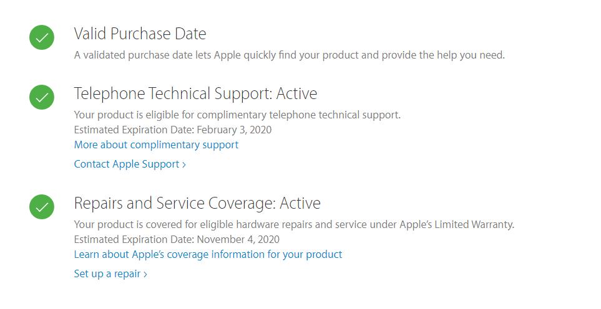
Task: Click the February 3, 2020 expiration date line
Action: coord(172,130)
